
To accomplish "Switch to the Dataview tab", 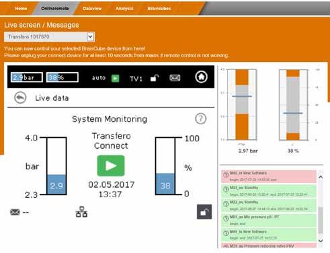I will [92, 9].
